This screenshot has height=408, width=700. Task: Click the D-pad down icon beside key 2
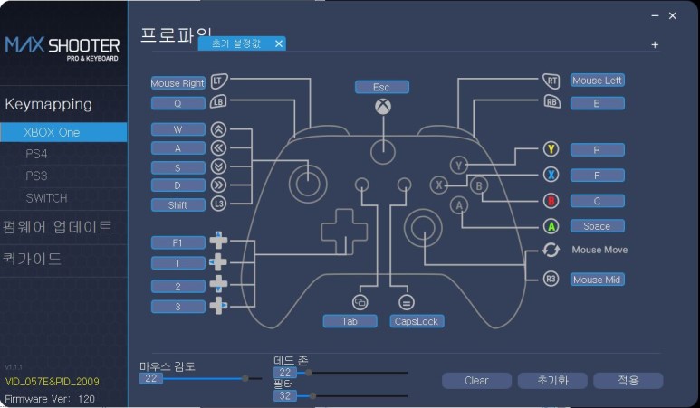(218, 283)
